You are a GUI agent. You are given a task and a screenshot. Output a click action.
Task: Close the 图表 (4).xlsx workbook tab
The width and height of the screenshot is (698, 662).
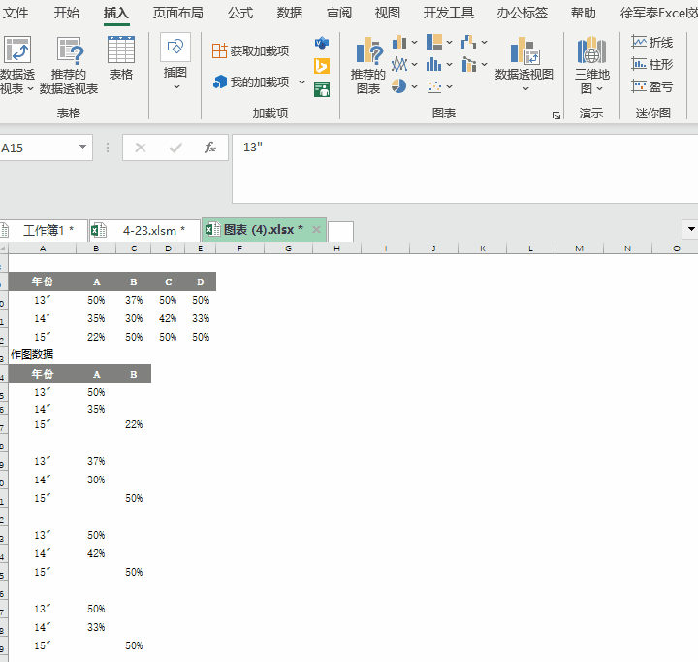click(316, 230)
